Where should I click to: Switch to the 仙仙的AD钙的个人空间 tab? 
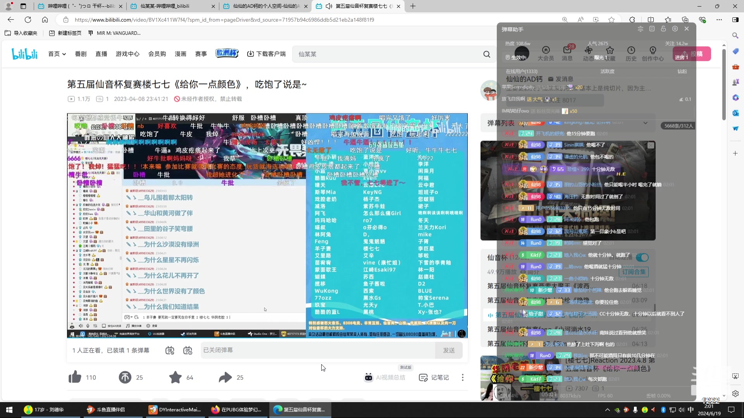265,6
